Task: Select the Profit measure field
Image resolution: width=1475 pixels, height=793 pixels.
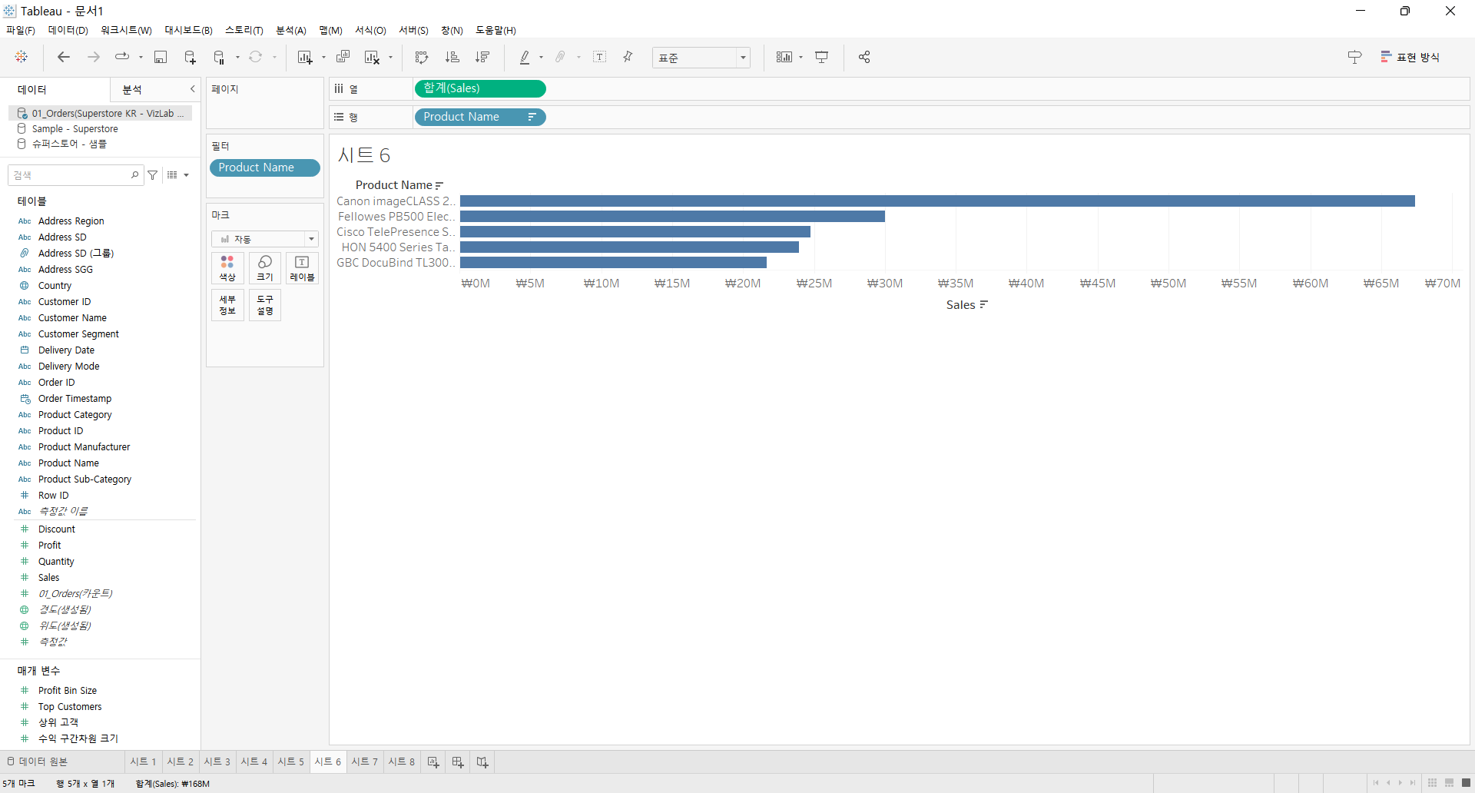Action: point(49,546)
